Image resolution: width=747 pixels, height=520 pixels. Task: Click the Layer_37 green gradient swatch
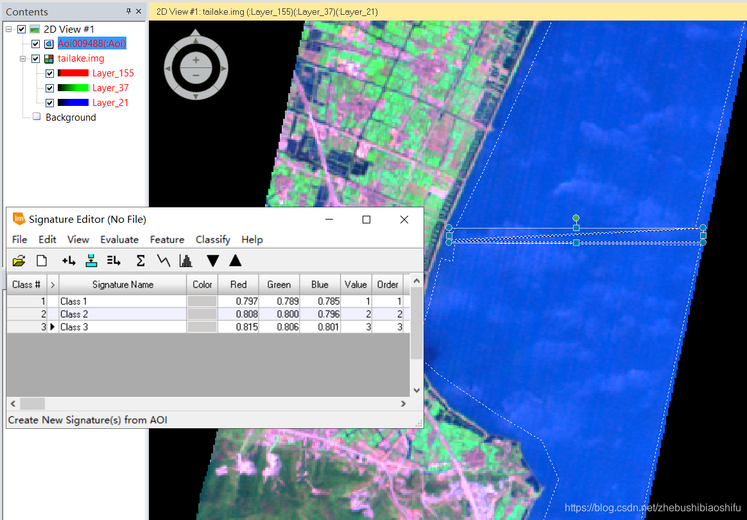pyautogui.click(x=73, y=88)
